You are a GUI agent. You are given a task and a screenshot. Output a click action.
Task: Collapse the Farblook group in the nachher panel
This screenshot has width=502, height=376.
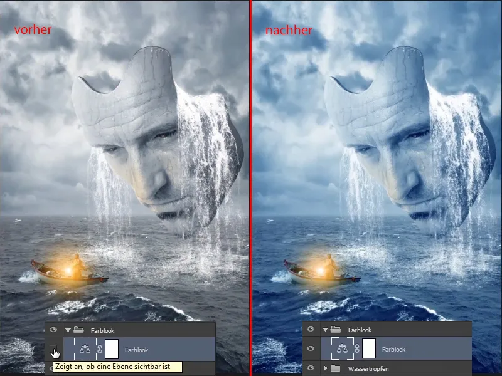[x=325, y=330]
